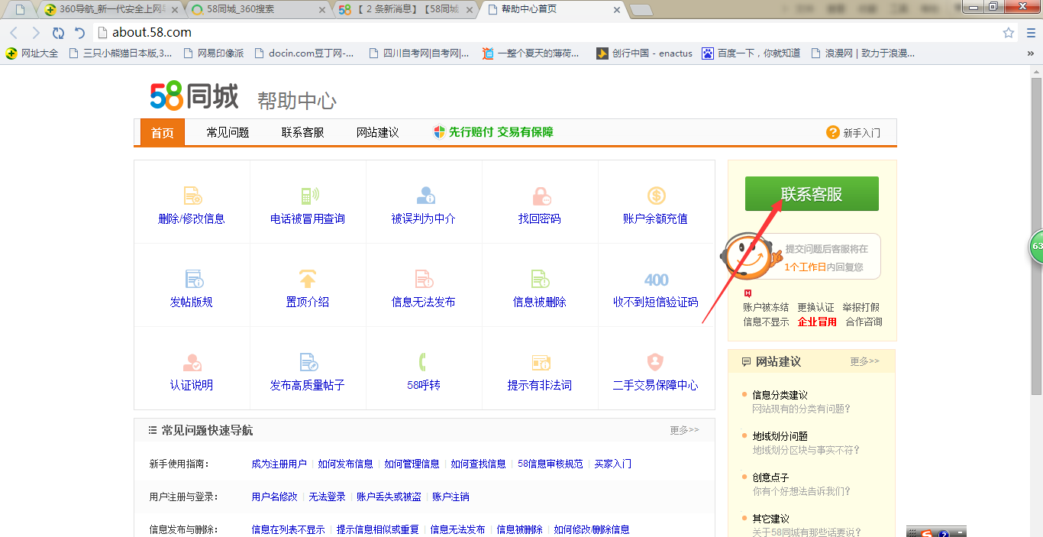Screen dimensions: 1043x537
Task: Show more site suggestions (更多>>)
Action: click(864, 361)
